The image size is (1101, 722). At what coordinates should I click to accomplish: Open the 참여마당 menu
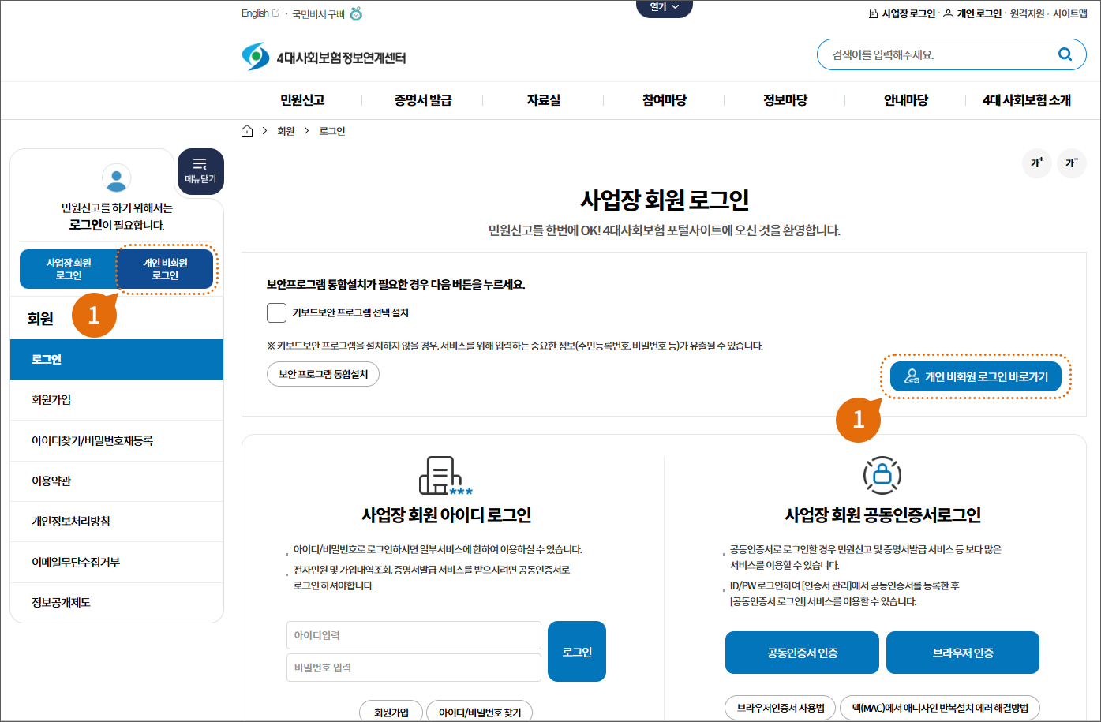(665, 100)
